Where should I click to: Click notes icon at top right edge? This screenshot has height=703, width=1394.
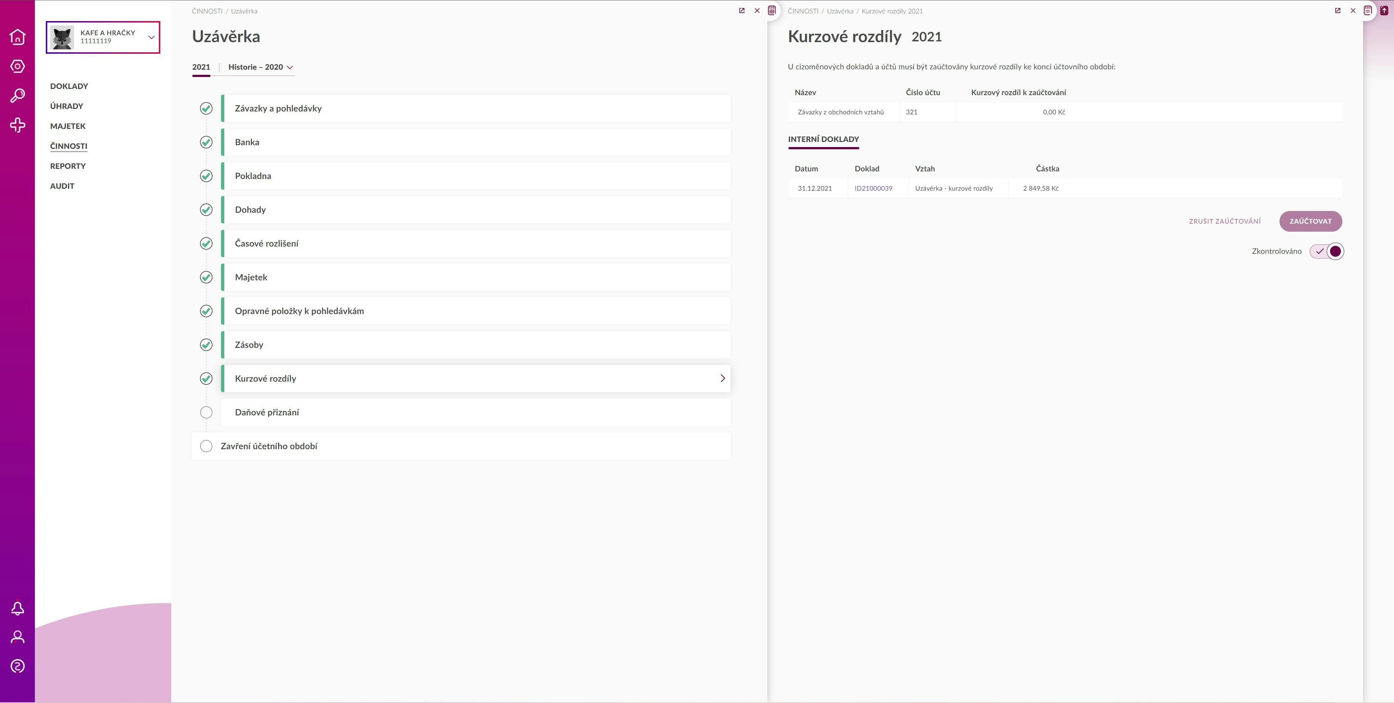(1367, 10)
